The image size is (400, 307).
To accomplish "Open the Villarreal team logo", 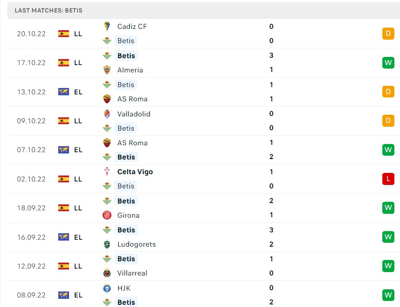I will point(107,273).
